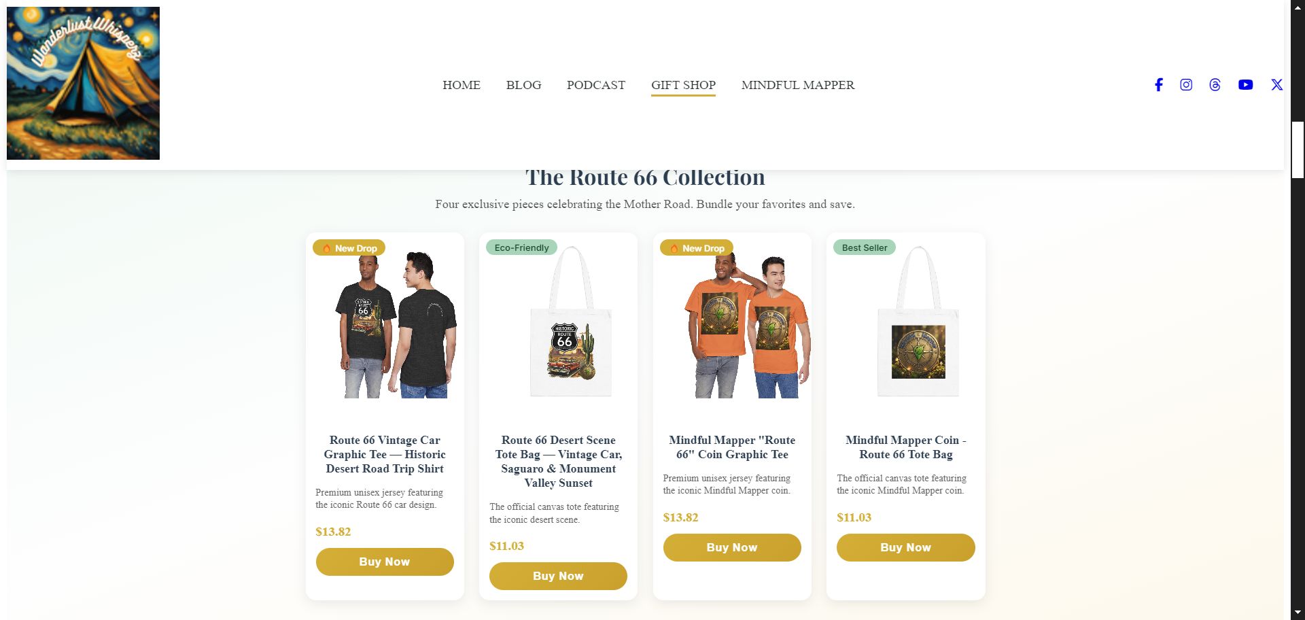Open the Instagram social icon

[x=1186, y=84]
